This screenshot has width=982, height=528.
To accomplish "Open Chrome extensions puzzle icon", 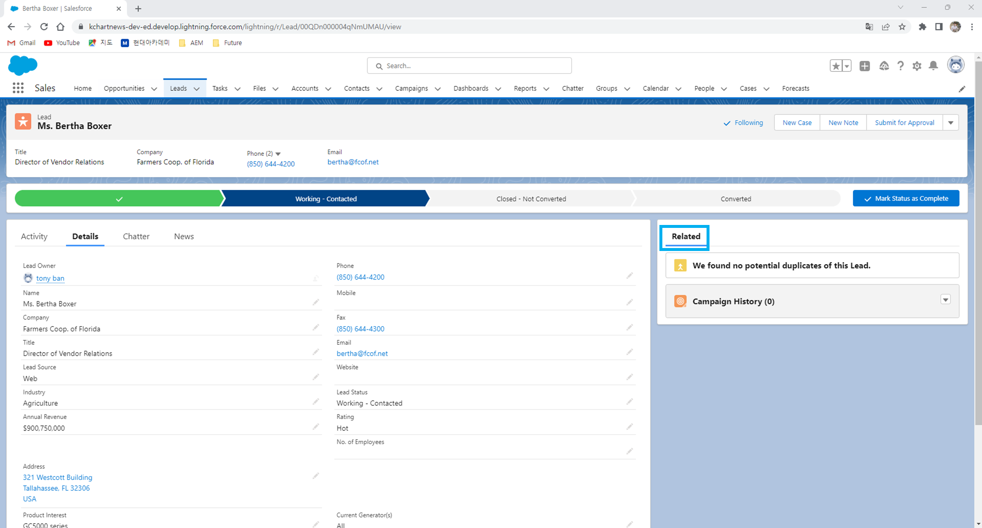I will tap(922, 27).
